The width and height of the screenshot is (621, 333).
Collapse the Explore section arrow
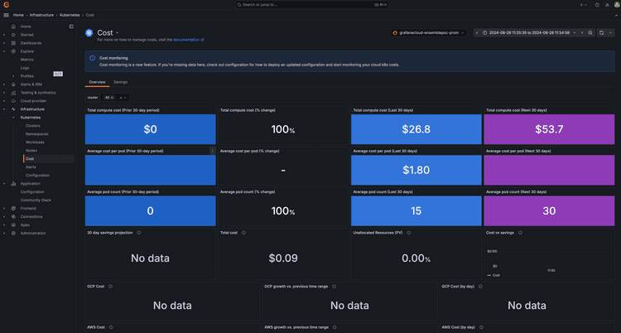pyautogui.click(x=4, y=51)
